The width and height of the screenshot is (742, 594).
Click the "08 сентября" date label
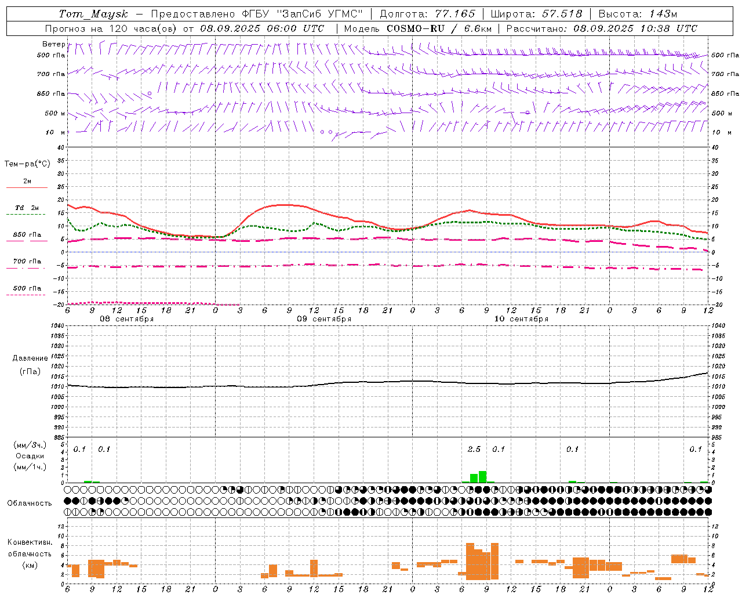(x=127, y=319)
